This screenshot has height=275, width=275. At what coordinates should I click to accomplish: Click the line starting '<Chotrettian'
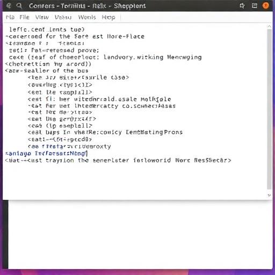48,64
